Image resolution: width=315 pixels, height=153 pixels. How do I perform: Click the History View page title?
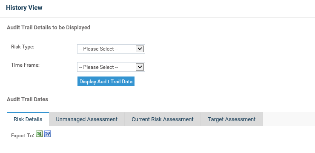(24, 8)
